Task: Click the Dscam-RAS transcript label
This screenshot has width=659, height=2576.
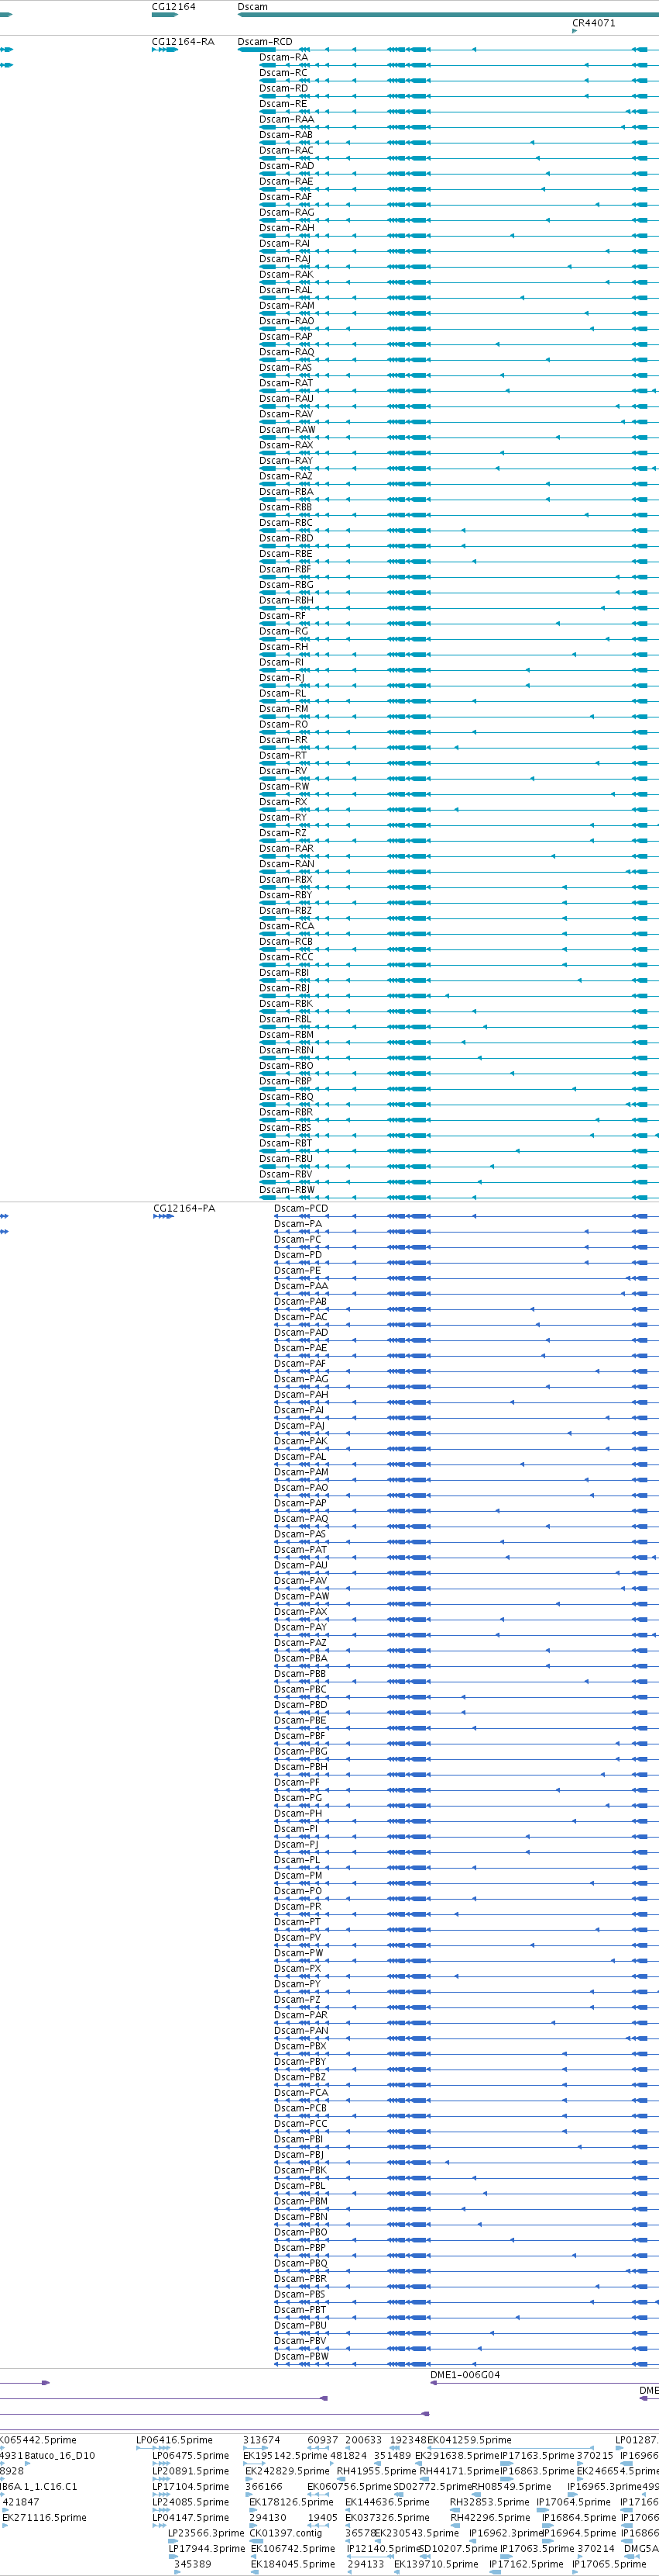Action: point(286,368)
